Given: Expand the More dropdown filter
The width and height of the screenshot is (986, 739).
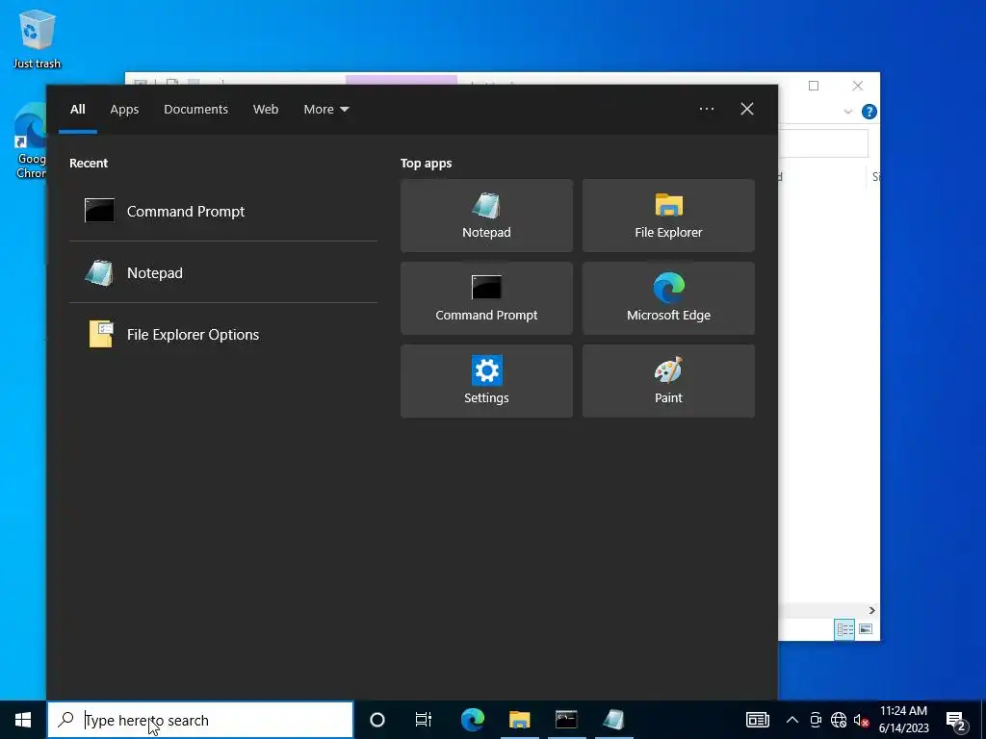Looking at the screenshot, I should 325,110.
